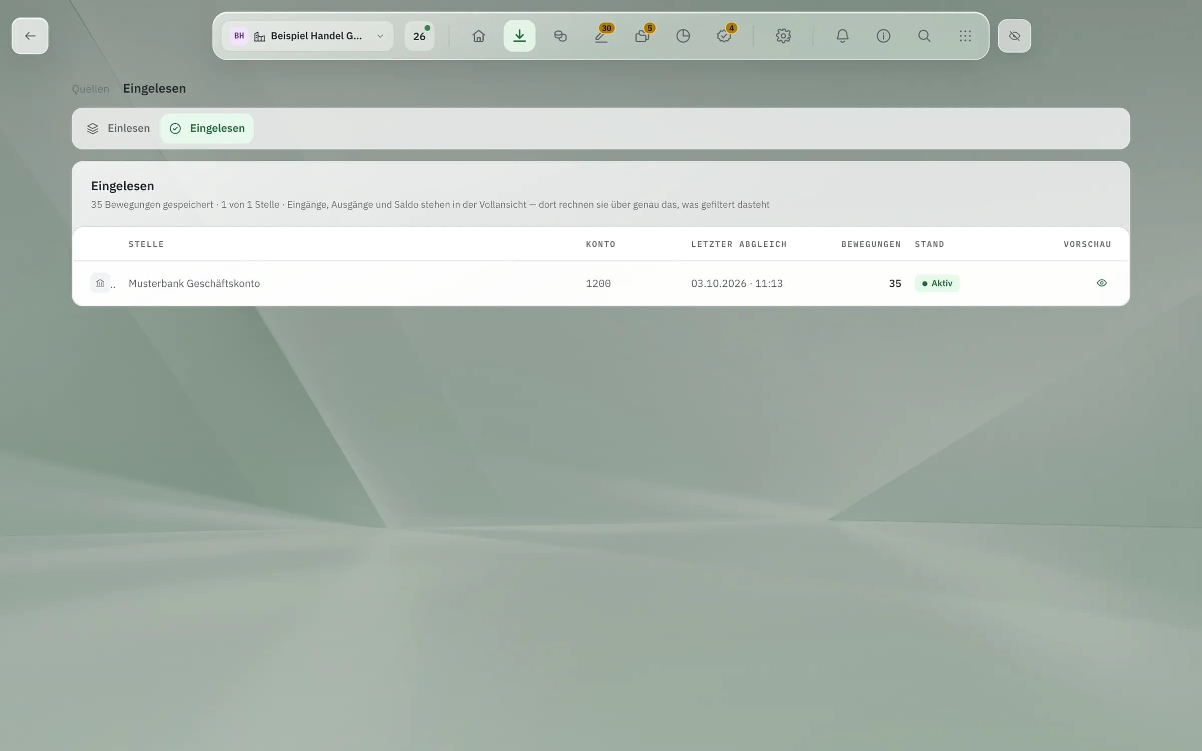Click the LETZTER ABGLEICH column header
1202x751 pixels.
point(739,244)
